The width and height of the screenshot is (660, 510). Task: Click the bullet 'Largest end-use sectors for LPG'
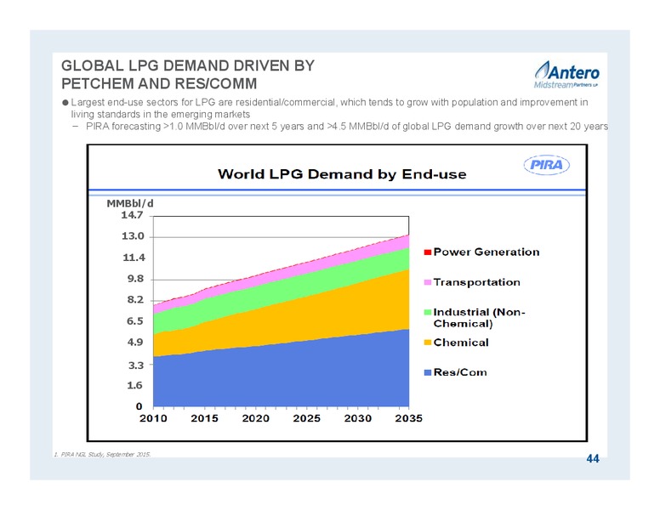click(329, 108)
